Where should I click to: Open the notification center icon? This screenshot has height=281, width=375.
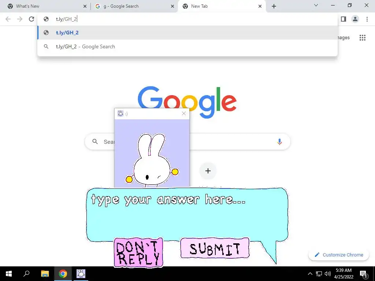(x=363, y=274)
